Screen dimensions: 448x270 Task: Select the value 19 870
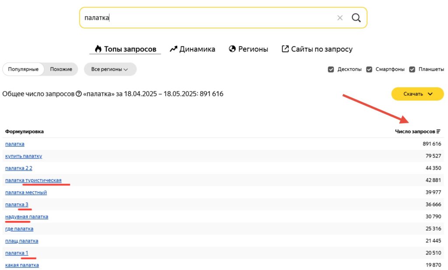(433, 265)
